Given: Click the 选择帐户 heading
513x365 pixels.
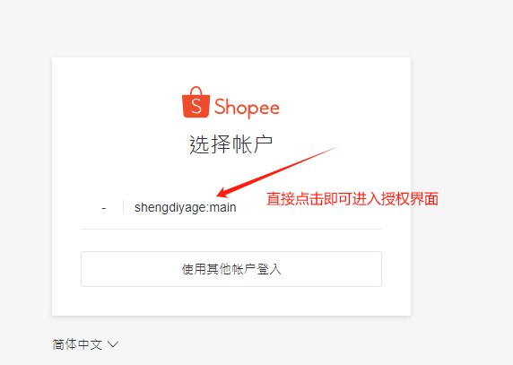Looking at the screenshot, I should coord(231,144).
